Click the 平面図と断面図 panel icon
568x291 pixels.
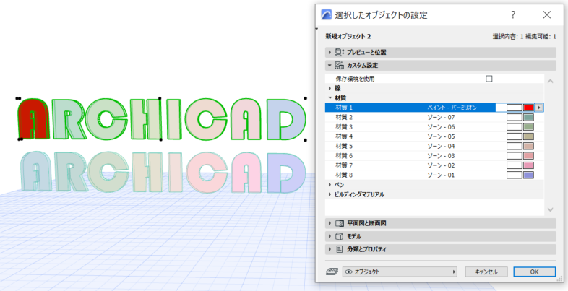coord(340,223)
